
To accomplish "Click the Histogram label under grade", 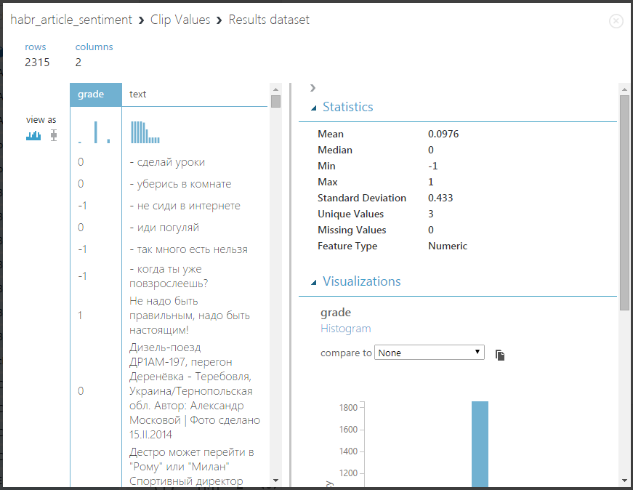I will click(x=345, y=329).
